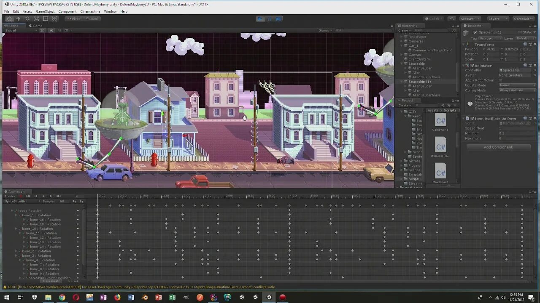Open the File menu
The image size is (540, 303).
7,11
